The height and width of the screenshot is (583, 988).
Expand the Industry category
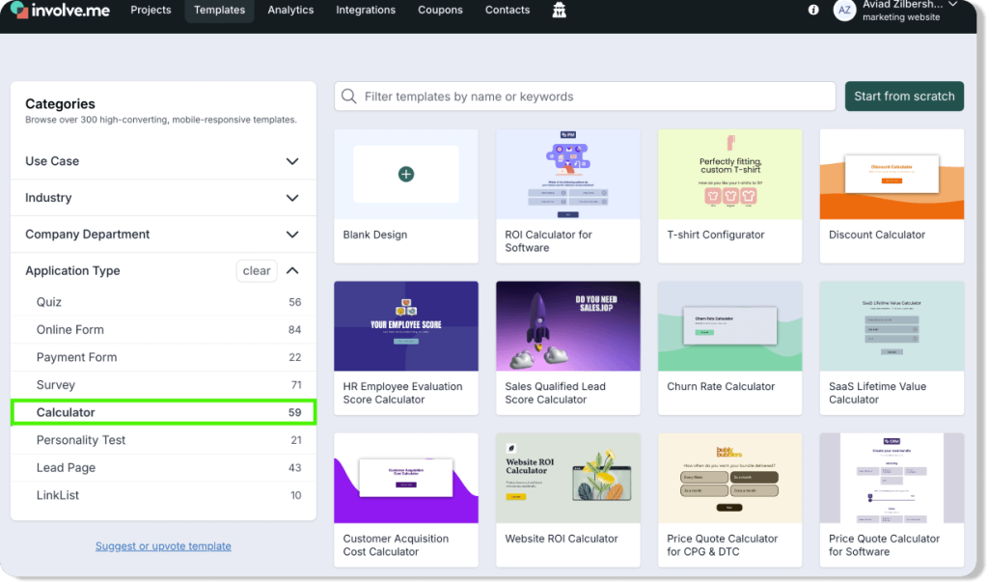click(x=163, y=198)
